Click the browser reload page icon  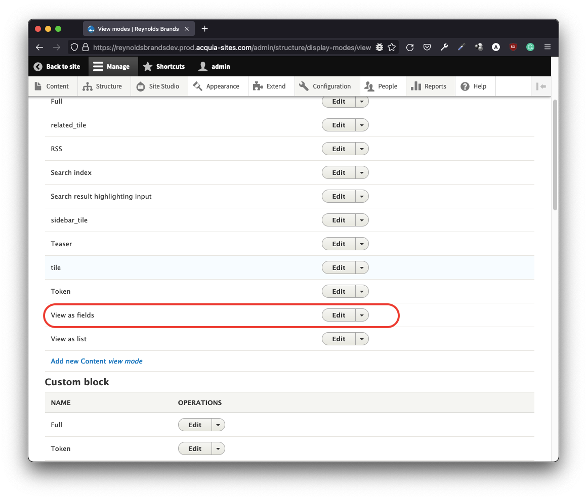(x=410, y=47)
